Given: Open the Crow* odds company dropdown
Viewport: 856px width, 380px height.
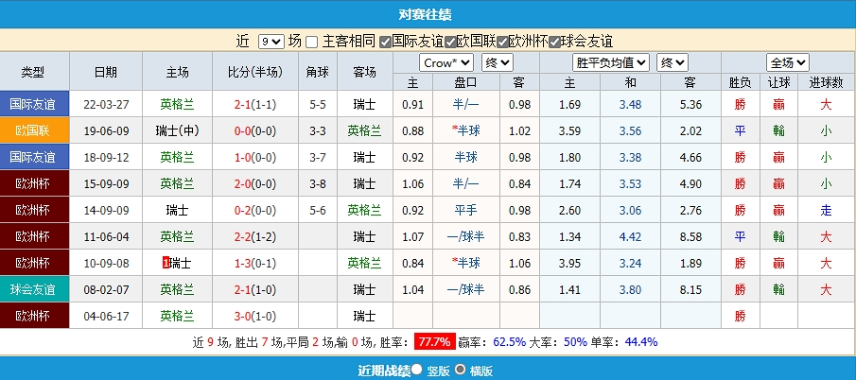Looking at the screenshot, I should click(x=445, y=62).
